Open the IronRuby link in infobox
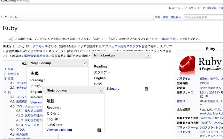 coord(206,114)
